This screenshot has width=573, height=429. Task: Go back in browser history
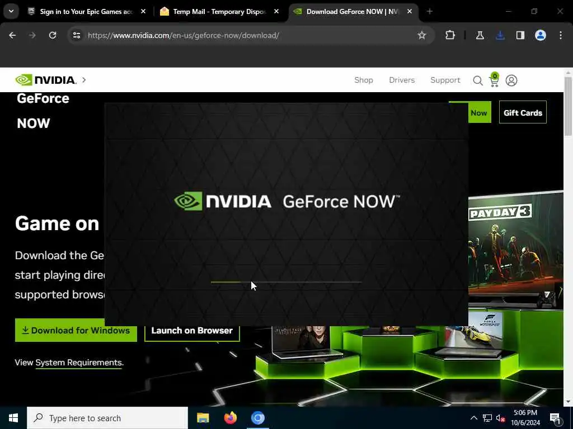[12, 35]
